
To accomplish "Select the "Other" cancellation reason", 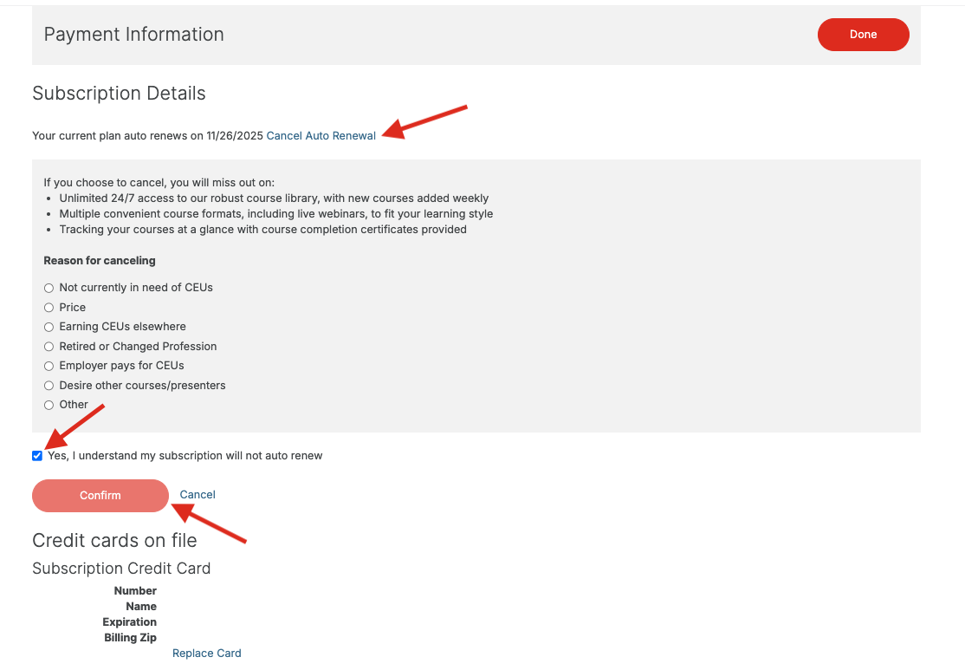I will pos(49,404).
